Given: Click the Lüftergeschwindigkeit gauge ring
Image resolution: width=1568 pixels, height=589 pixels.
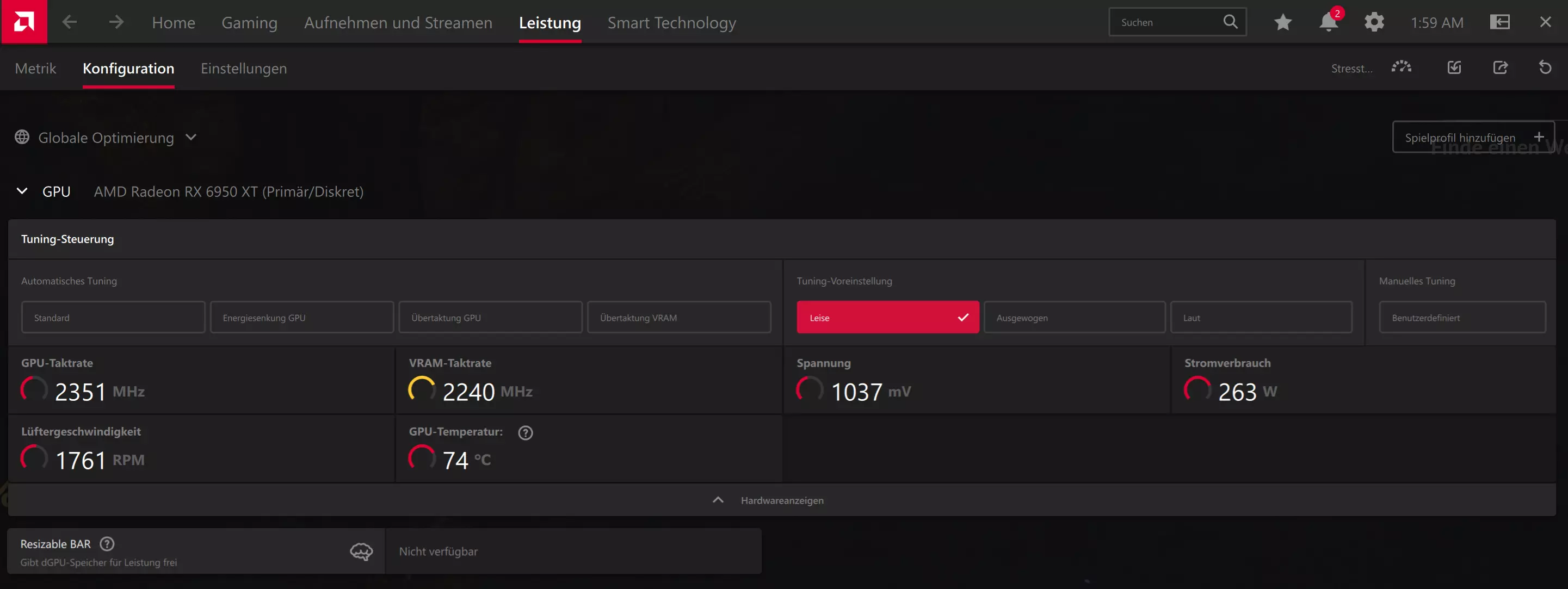Looking at the screenshot, I should tap(34, 458).
